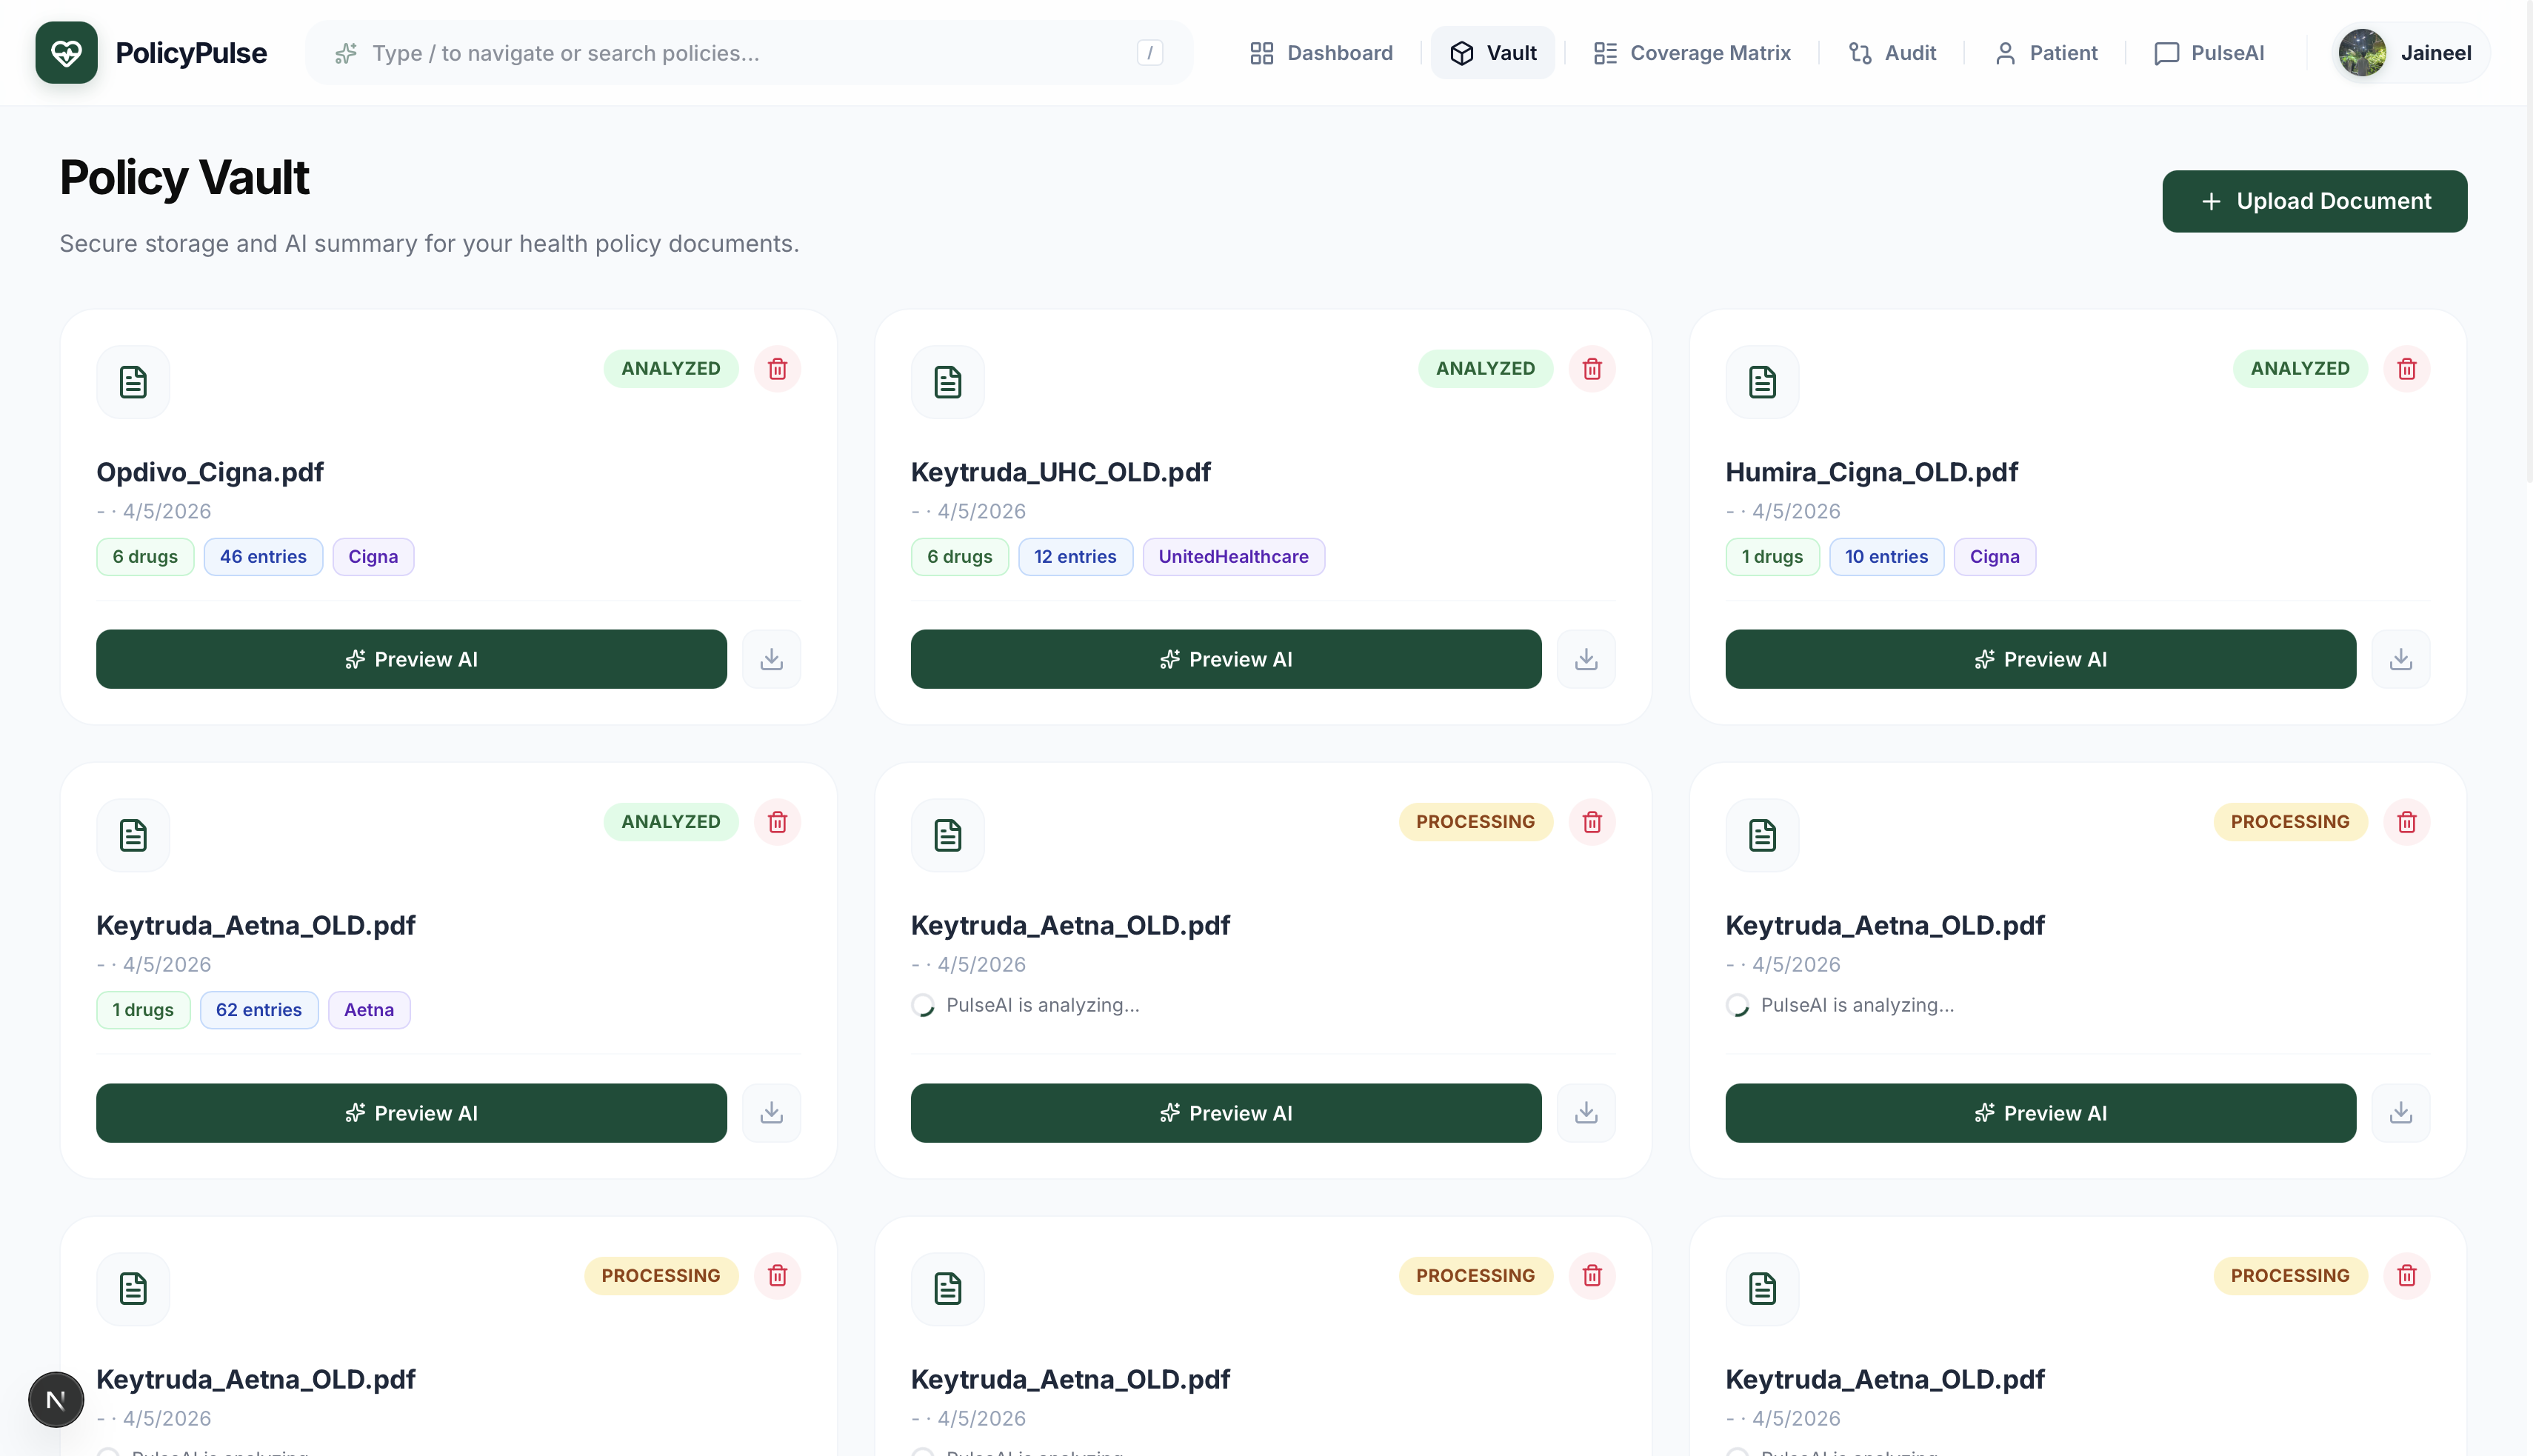
Task: Download the Keytruda_UHC_OLD.pdf file
Action: click(x=1585, y=659)
